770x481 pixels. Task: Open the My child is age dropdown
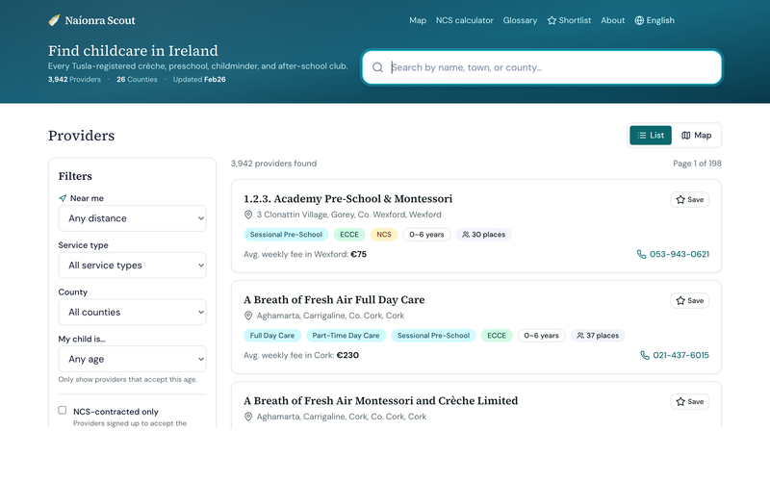click(x=132, y=359)
